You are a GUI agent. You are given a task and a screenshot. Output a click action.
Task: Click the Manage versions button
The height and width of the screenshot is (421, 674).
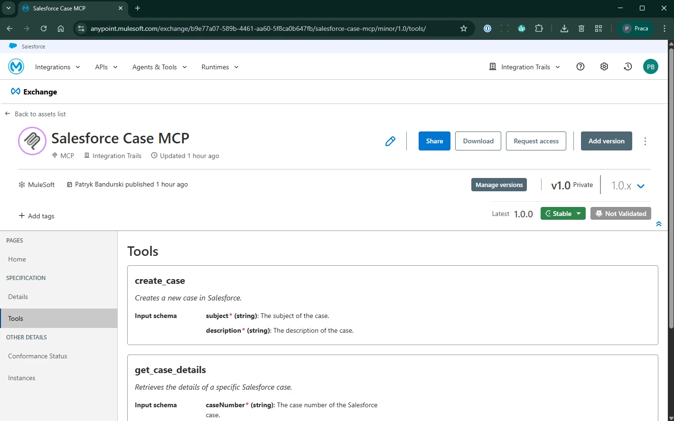pos(499,185)
